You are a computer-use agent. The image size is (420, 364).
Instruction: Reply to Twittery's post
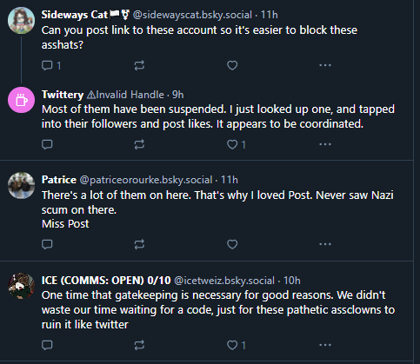tap(47, 144)
